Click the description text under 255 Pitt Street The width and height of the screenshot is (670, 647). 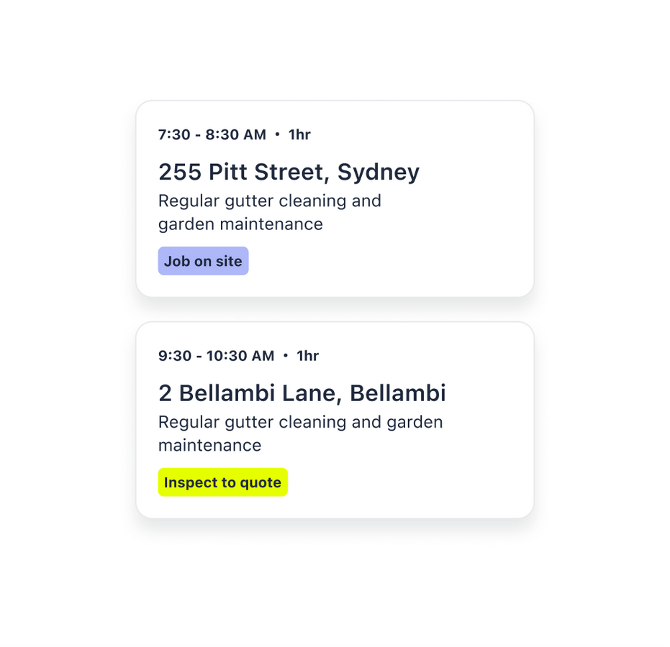coord(269,212)
